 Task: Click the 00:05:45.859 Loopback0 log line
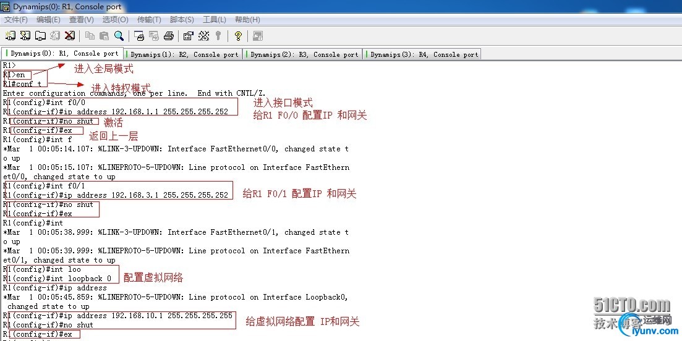click(x=176, y=297)
